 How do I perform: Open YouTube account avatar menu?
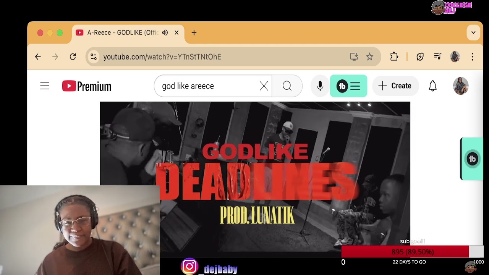(461, 86)
